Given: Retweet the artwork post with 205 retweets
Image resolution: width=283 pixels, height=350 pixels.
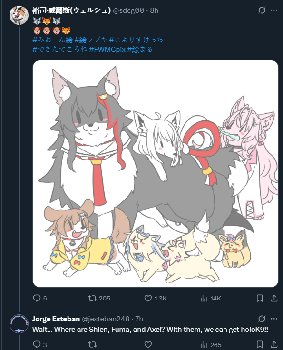Looking at the screenshot, I should (99, 298).
